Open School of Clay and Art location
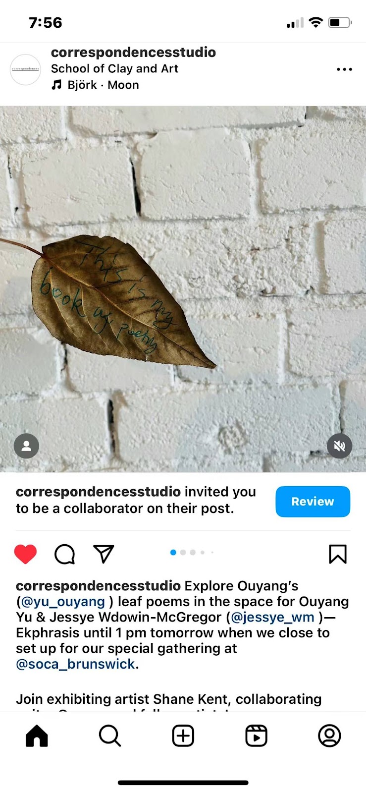Viewport: 366px width, 793px height. [114, 68]
